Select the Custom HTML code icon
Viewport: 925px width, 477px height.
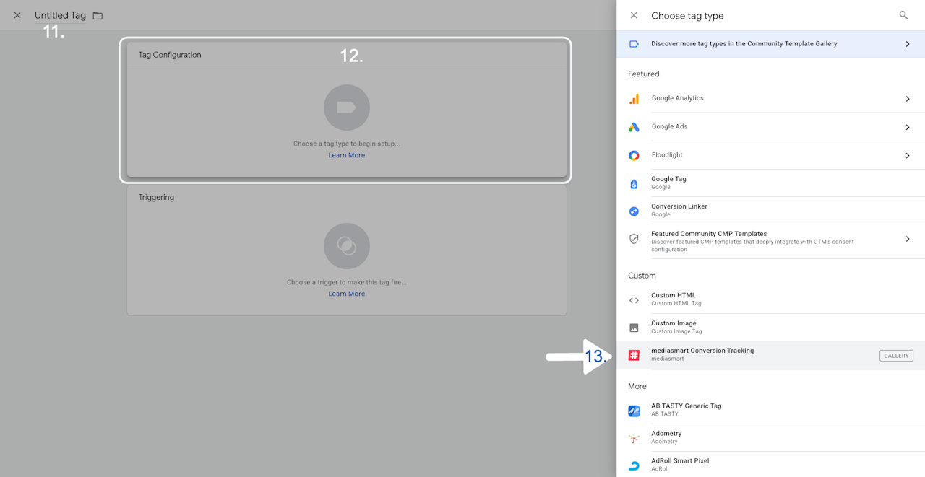[x=634, y=300]
